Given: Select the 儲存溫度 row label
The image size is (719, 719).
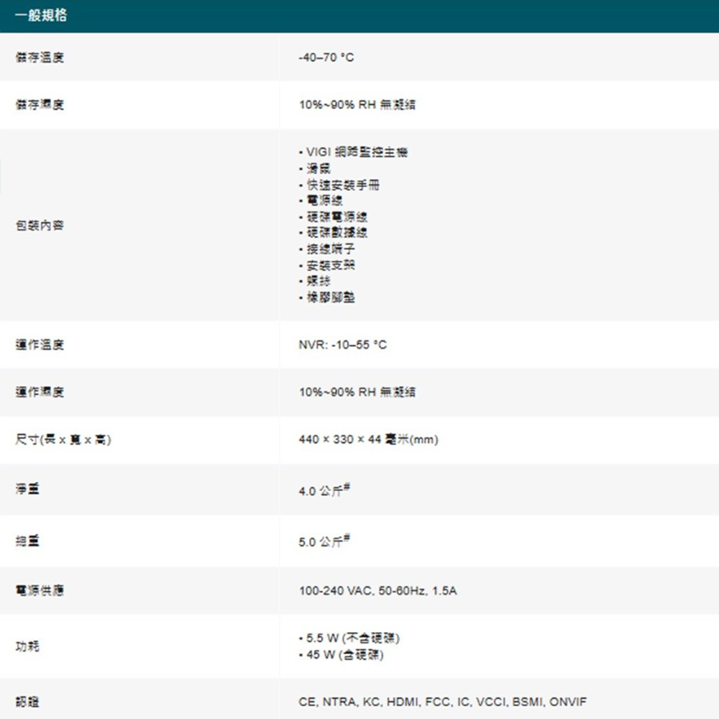Looking at the screenshot, I should click(x=40, y=58).
